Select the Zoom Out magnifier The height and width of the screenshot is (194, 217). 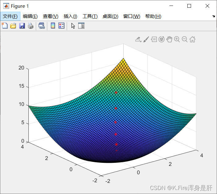point(185,40)
